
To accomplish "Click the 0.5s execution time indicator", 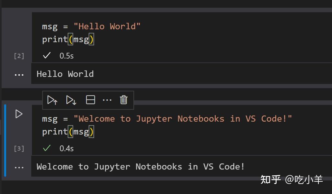I will [66, 56].
